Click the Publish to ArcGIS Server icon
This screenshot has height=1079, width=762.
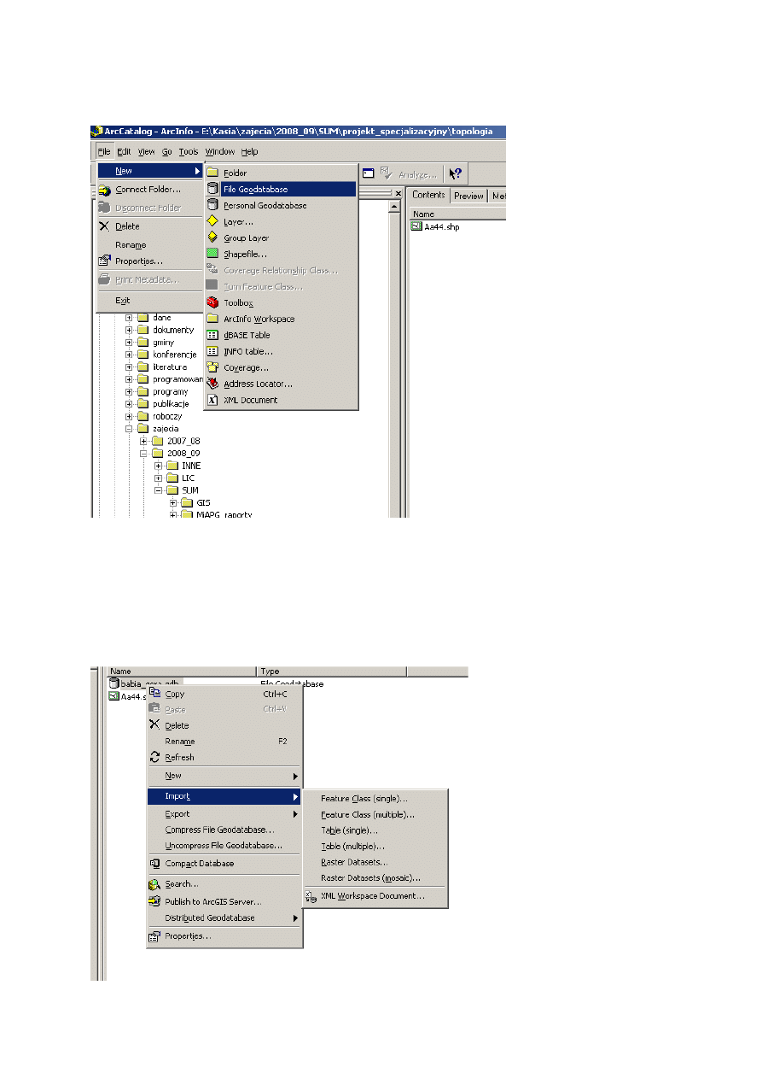[x=154, y=901]
